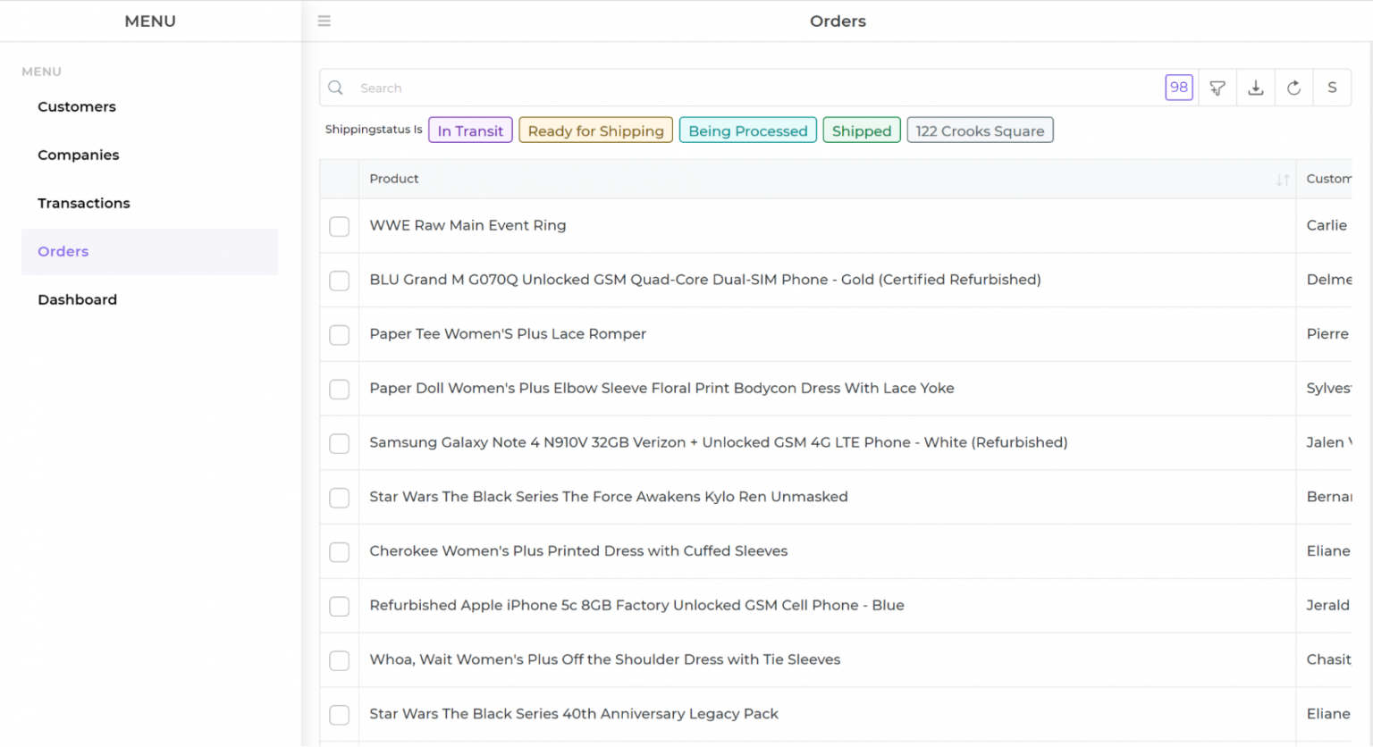This screenshot has width=1373, height=747.
Task: Check the WWE Raw Main Event Ring row
Action: [339, 226]
